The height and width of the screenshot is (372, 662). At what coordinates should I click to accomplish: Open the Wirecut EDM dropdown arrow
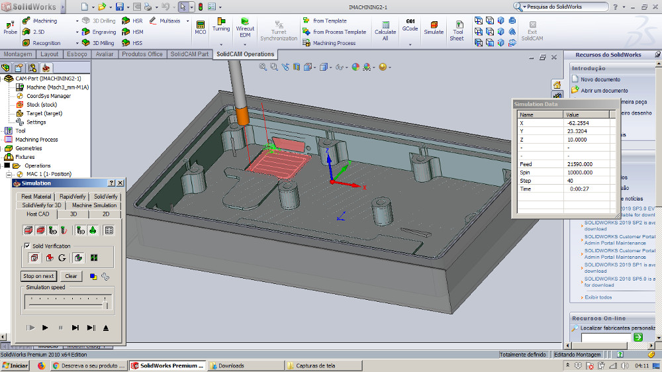245,44
